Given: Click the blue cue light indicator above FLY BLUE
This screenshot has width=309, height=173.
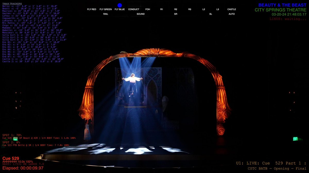Looking at the screenshot, I should click(120, 5).
